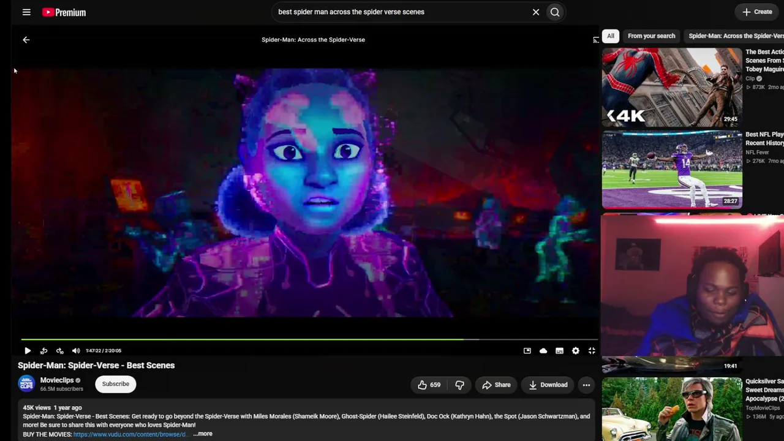Skip forward ten seconds
The height and width of the screenshot is (441, 784).
[x=59, y=351]
